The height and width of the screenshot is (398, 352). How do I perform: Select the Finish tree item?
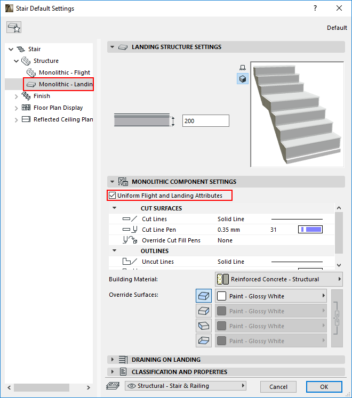click(x=42, y=96)
